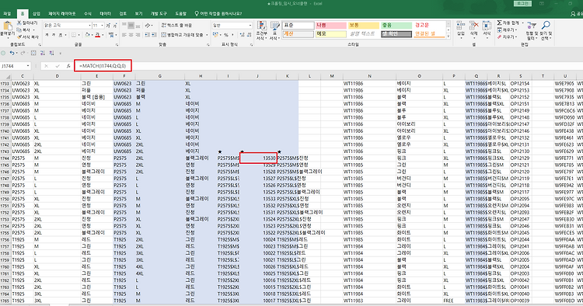
Task: Click the Redo arrow in quick access
Action: [23, 53]
